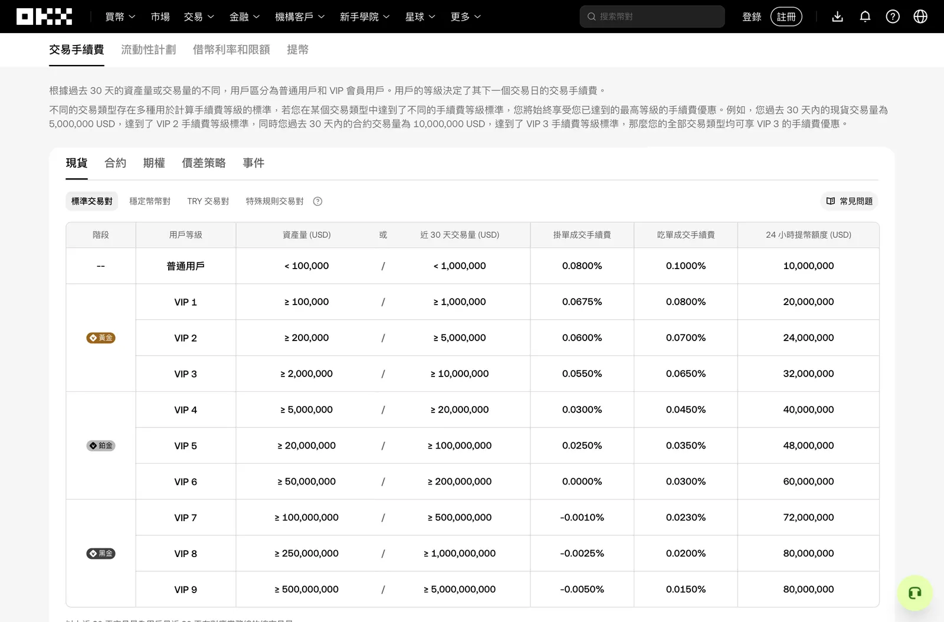Click the 鉑金 tier badge
Viewport: 944px width, 622px height.
click(101, 446)
